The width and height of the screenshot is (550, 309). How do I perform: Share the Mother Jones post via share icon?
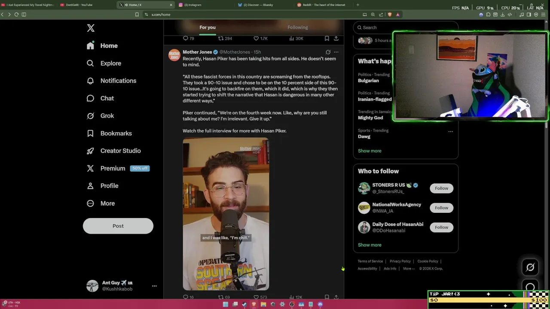tap(336, 297)
